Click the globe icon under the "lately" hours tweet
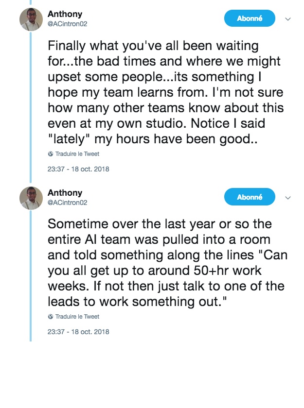304x408 pixels. click(x=51, y=154)
